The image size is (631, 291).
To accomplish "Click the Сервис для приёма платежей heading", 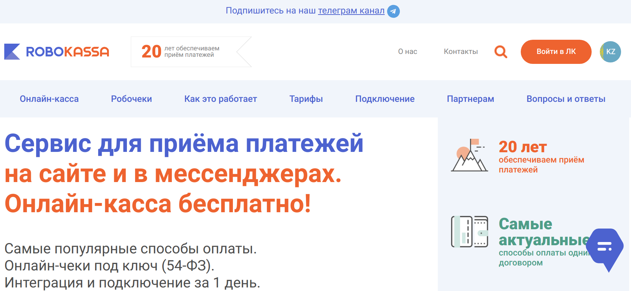I will [184, 144].
